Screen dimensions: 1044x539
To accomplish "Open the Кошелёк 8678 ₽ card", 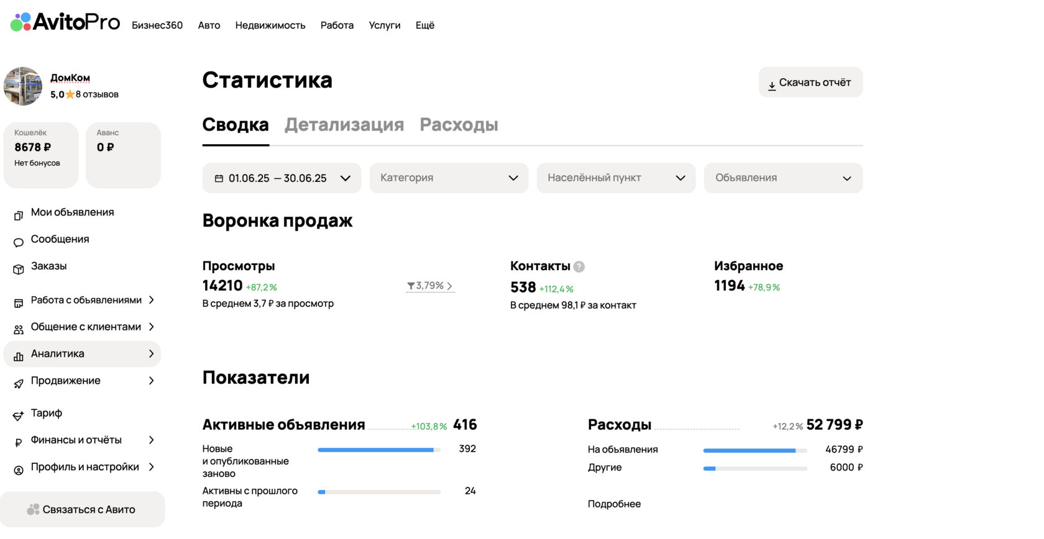I will (x=41, y=155).
